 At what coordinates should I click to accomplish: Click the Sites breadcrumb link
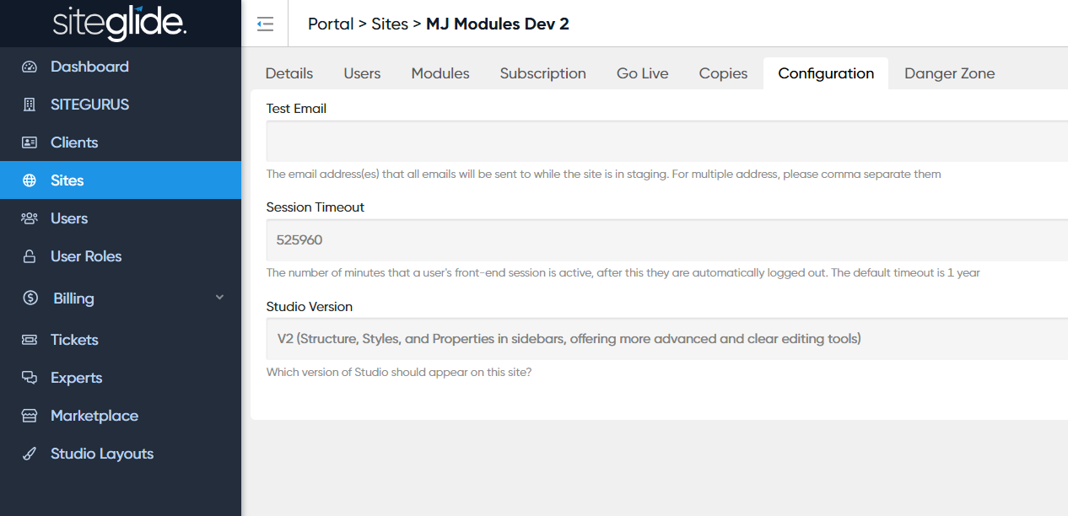coord(390,24)
